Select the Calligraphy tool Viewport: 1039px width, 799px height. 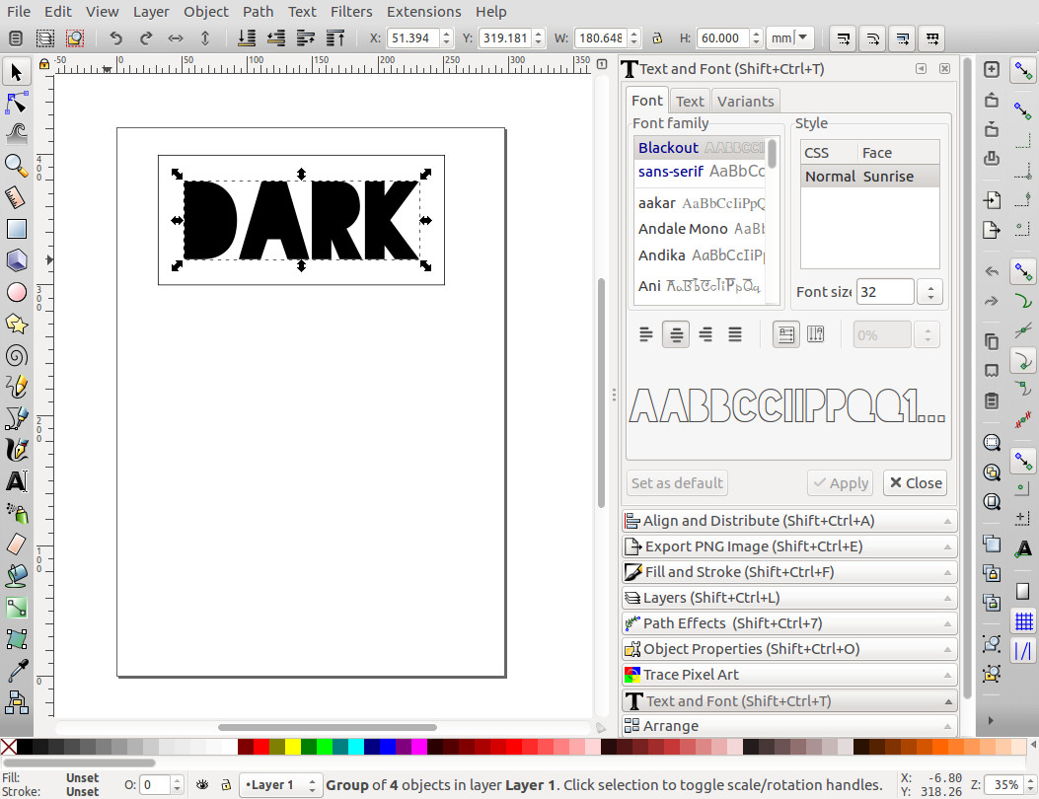(x=17, y=450)
